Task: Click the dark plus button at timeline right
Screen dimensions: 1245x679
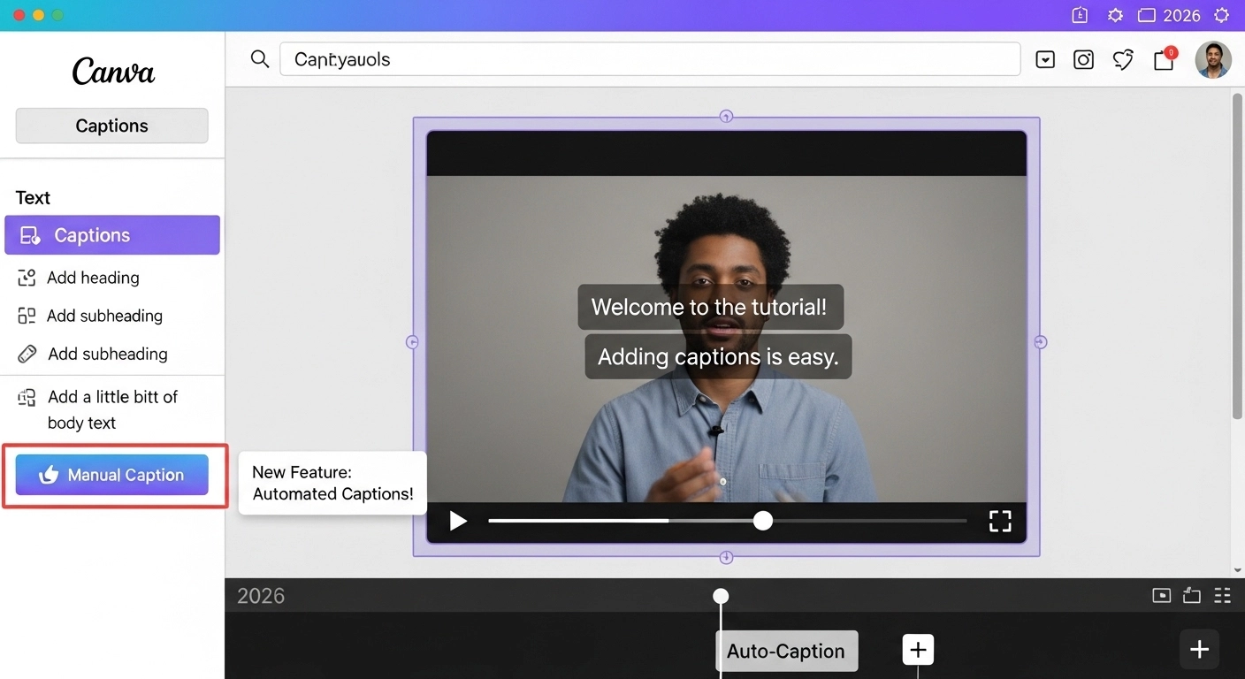Action: coord(1199,650)
